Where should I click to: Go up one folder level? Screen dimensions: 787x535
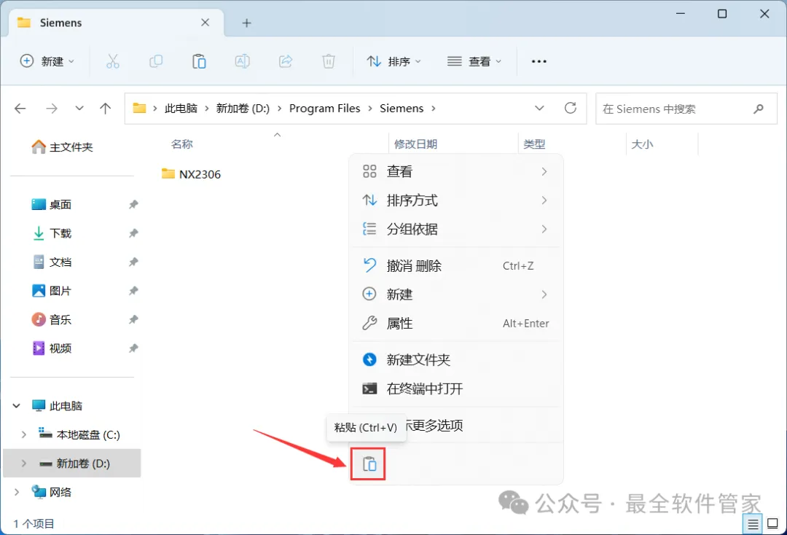[x=106, y=109]
